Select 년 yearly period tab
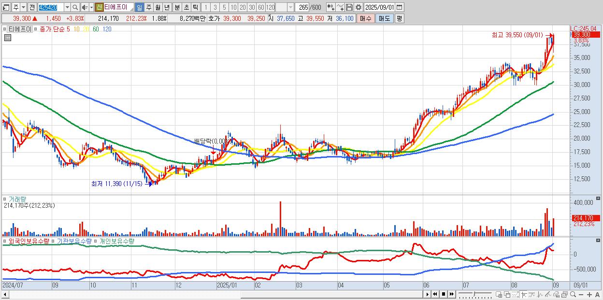Viewport: 603px width, 300px height. click(x=167, y=7)
